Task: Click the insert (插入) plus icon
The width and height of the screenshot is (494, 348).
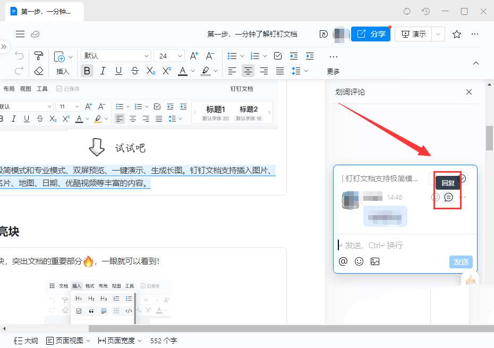Action: pyautogui.click(x=59, y=57)
